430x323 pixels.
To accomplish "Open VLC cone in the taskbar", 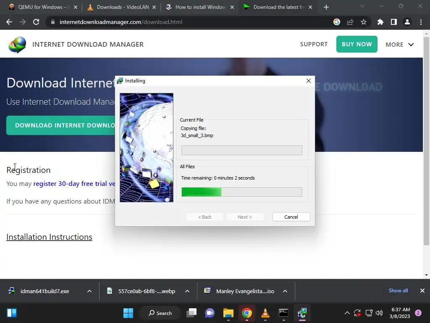I will pyautogui.click(x=265, y=313).
